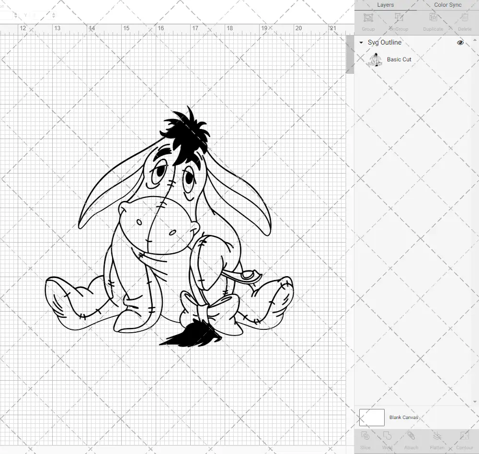This screenshot has width=479, height=454.
Task: Select the Svg Outline layer name
Action: (x=384, y=43)
